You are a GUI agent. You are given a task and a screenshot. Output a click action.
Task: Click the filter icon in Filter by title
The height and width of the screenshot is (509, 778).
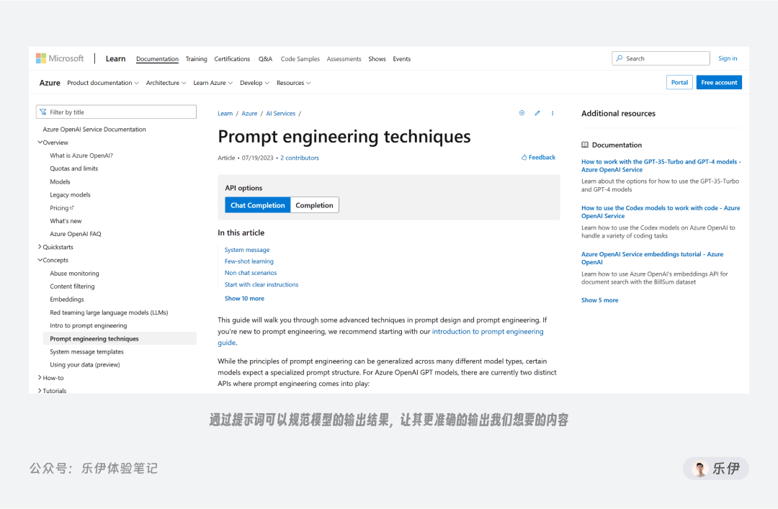(x=43, y=112)
